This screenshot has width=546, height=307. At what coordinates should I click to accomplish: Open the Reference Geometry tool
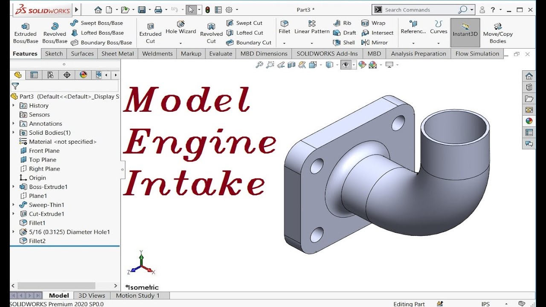tap(413, 27)
